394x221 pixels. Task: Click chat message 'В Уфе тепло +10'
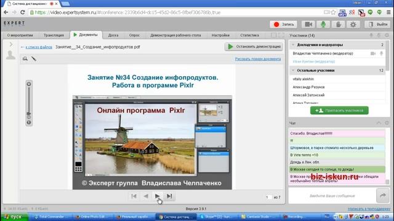coord(337,155)
